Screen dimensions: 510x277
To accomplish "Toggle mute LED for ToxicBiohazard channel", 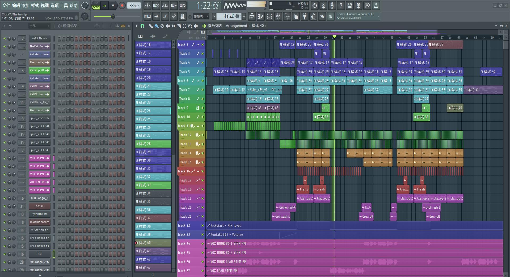I will [5, 222].
